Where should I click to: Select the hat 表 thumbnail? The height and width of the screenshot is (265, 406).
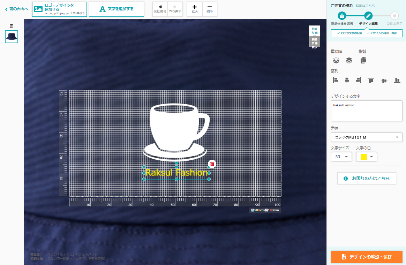coord(12,37)
